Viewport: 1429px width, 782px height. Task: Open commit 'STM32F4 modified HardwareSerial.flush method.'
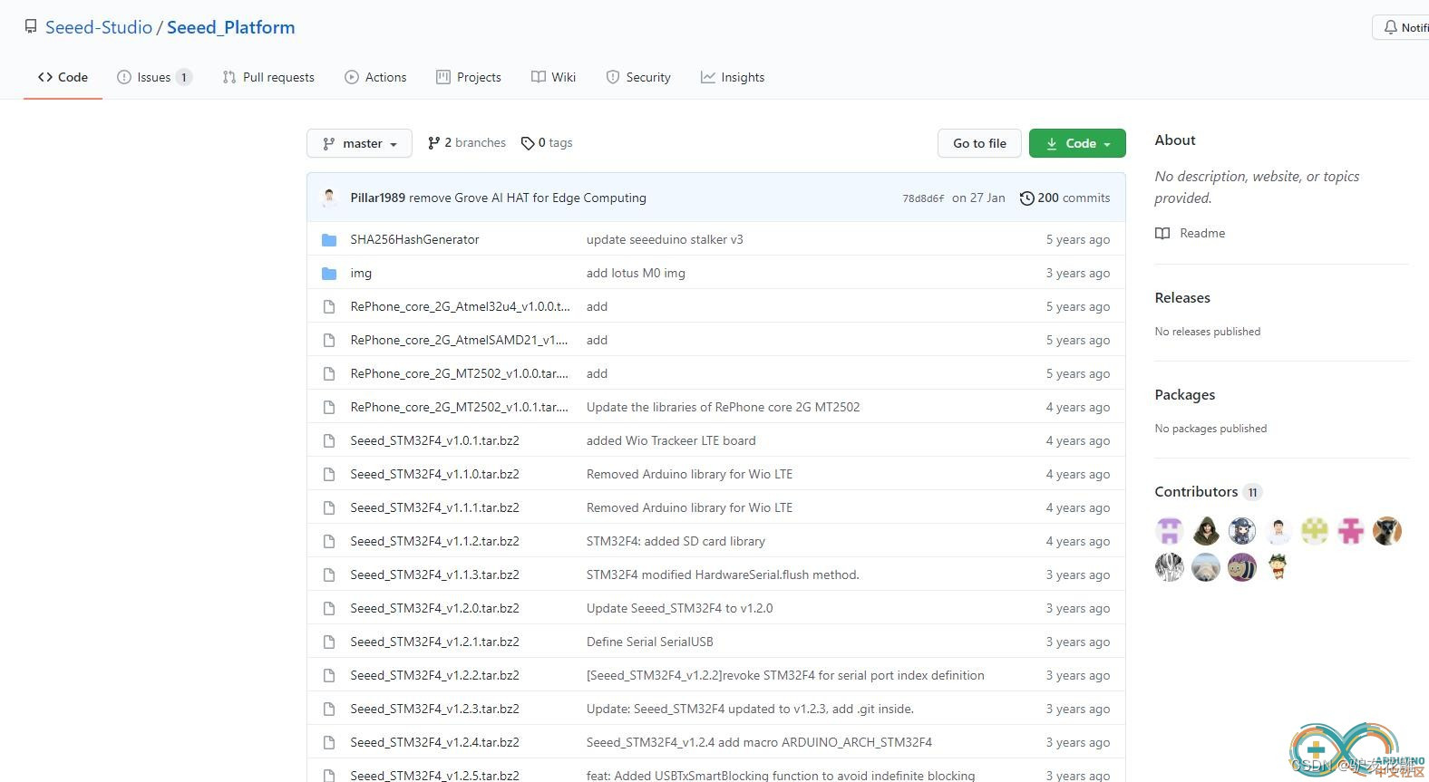click(723, 574)
